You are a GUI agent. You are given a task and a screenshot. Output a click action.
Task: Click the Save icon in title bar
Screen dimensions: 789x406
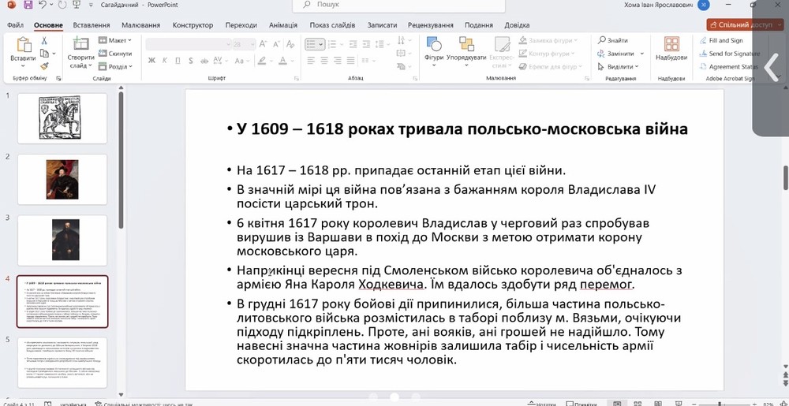28,5
